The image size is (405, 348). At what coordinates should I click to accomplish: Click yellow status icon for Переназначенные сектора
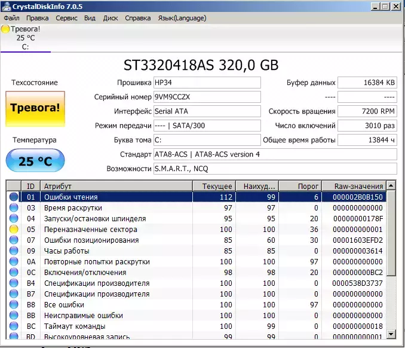[x=14, y=230]
